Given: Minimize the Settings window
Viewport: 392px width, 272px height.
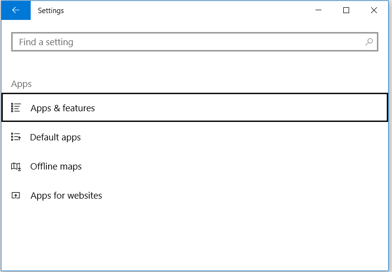Looking at the screenshot, I should pos(318,10).
